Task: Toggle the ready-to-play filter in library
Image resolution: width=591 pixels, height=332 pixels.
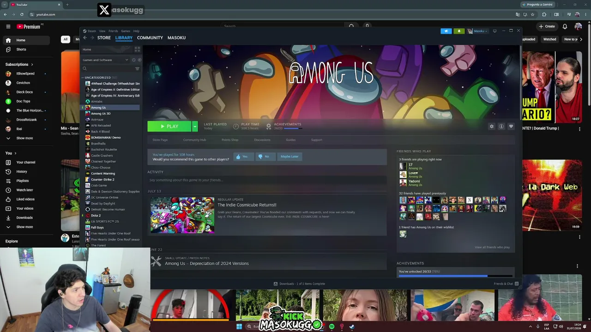Action: (x=139, y=60)
